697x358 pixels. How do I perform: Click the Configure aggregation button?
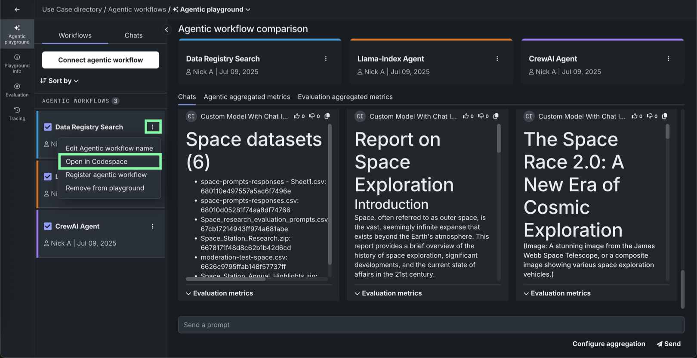(x=608, y=344)
